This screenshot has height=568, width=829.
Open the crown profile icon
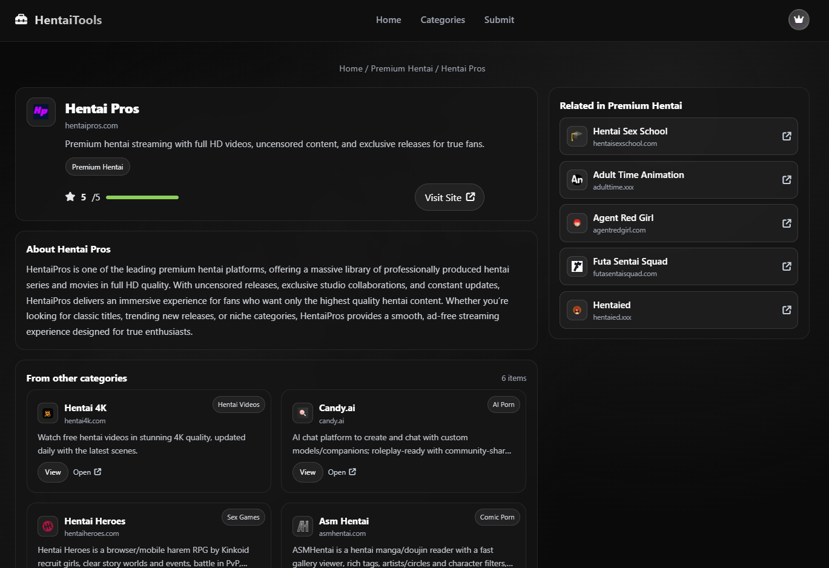(x=798, y=19)
